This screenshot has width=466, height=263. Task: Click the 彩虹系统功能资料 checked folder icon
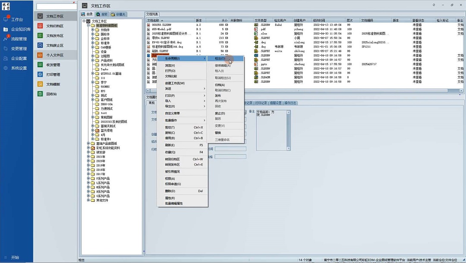pyautogui.click(x=93, y=148)
